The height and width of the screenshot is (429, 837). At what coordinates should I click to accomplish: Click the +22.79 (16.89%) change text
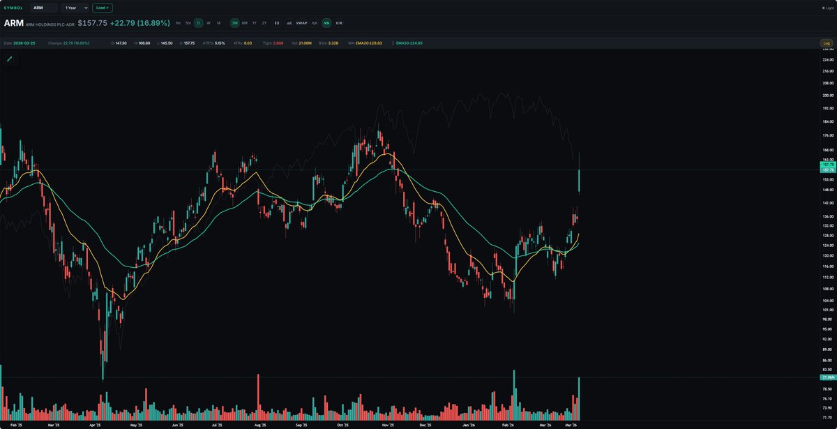[140, 23]
